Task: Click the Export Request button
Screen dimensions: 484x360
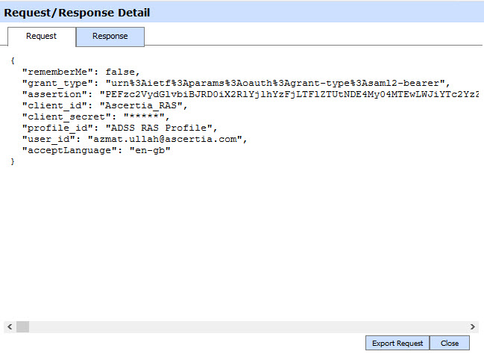Action: pos(398,343)
